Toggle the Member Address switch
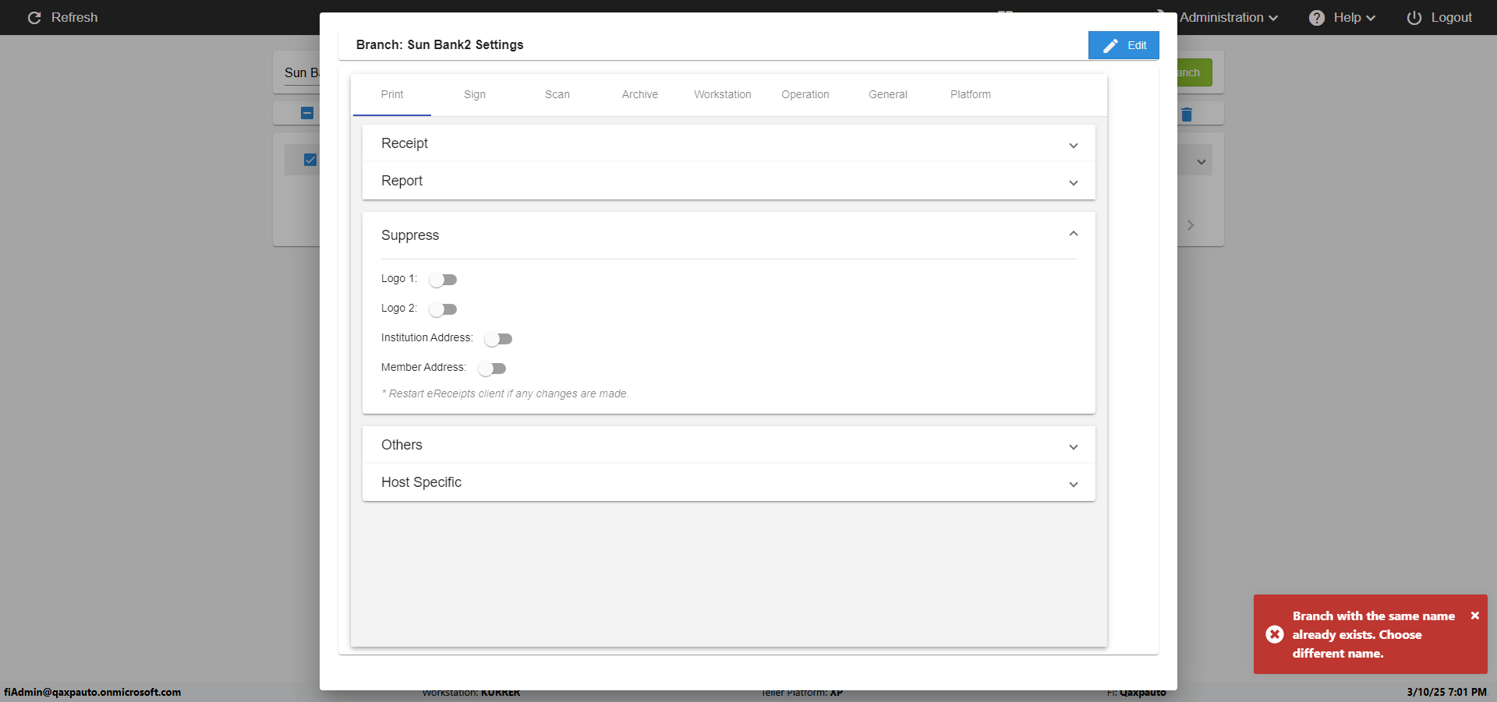This screenshot has height=702, width=1497. pyautogui.click(x=492, y=369)
